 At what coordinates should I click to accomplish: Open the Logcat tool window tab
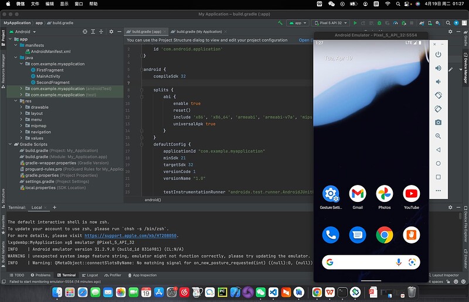tap(90, 275)
